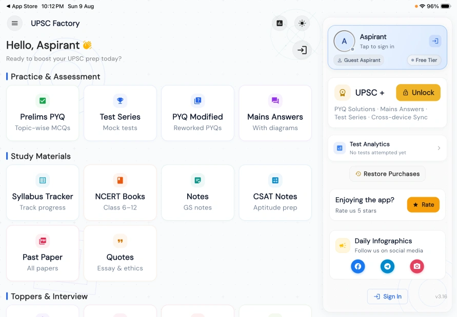Click 'Rate us 5 stars' text

pyautogui.click(x=356, y=211)
